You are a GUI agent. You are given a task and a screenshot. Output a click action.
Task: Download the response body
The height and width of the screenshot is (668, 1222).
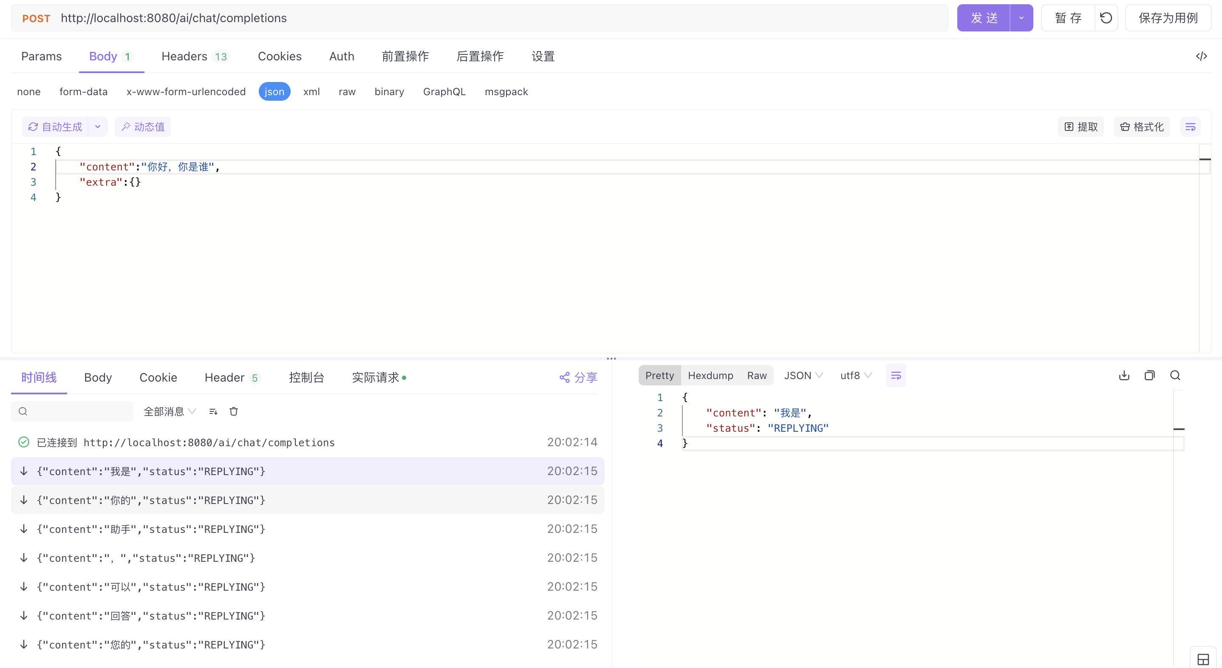point(1124,375)
